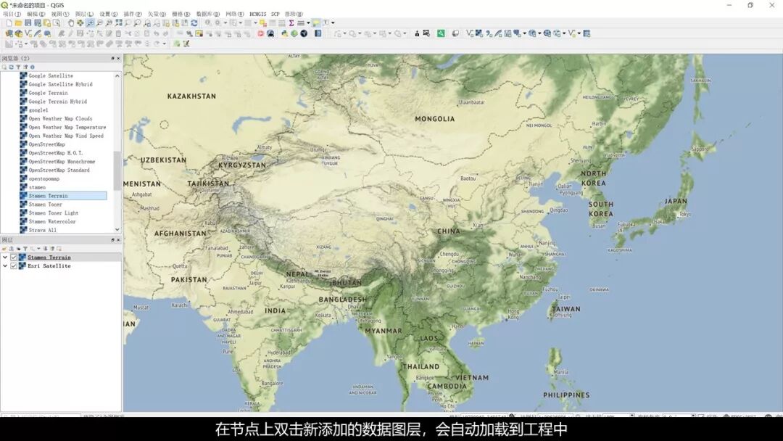Create a new project with blank page icon
This screenshot has width=783, height=441.
click(9, 23)
